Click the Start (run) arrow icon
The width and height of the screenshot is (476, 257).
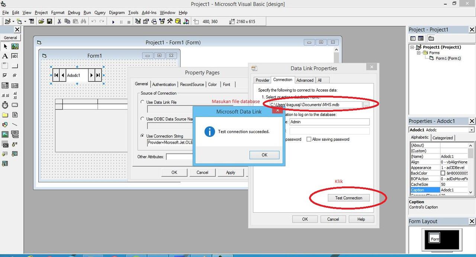pyautogui.click(x=113, y=22)
